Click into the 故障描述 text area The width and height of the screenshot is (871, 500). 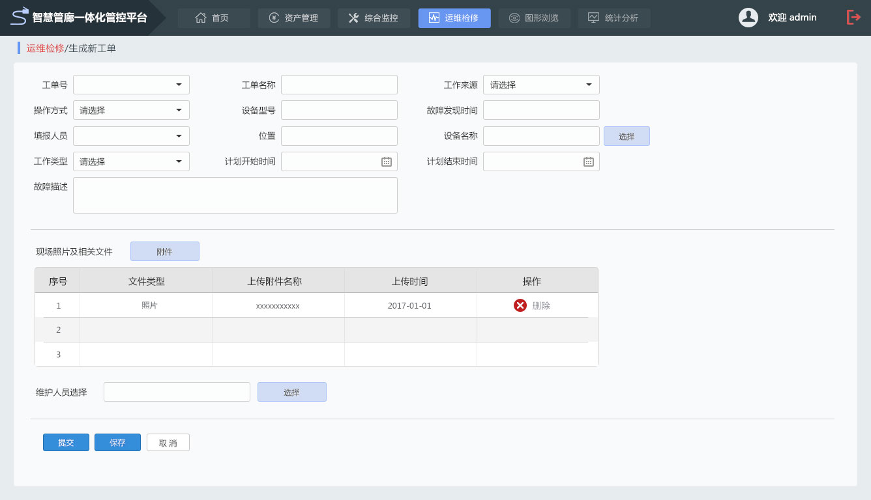tap(235, 195)
